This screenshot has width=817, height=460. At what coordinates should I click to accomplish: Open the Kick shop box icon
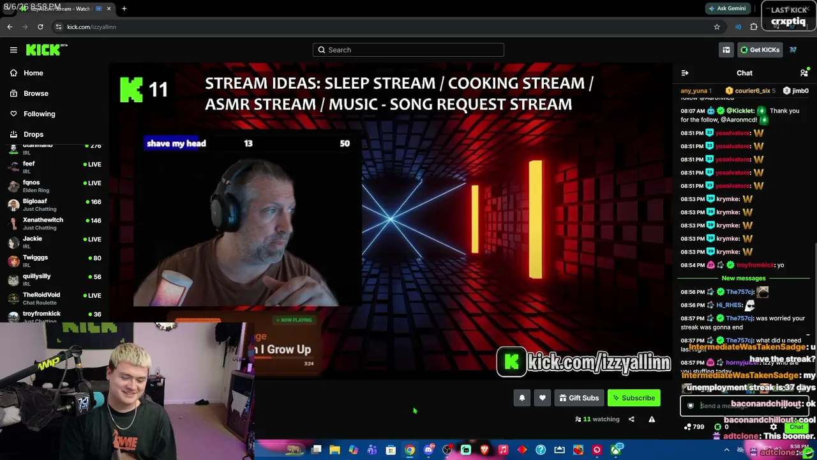click(726, 50)
